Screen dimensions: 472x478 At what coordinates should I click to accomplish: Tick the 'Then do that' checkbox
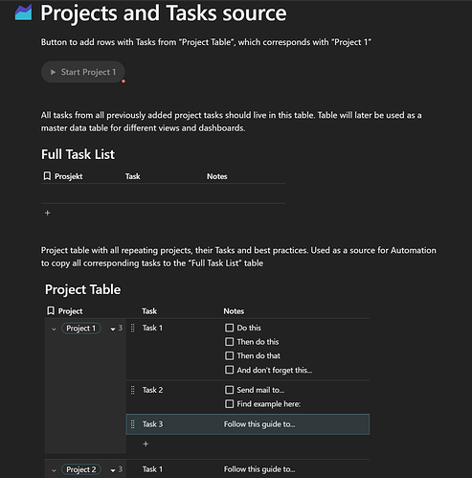[x=229, y=355]
